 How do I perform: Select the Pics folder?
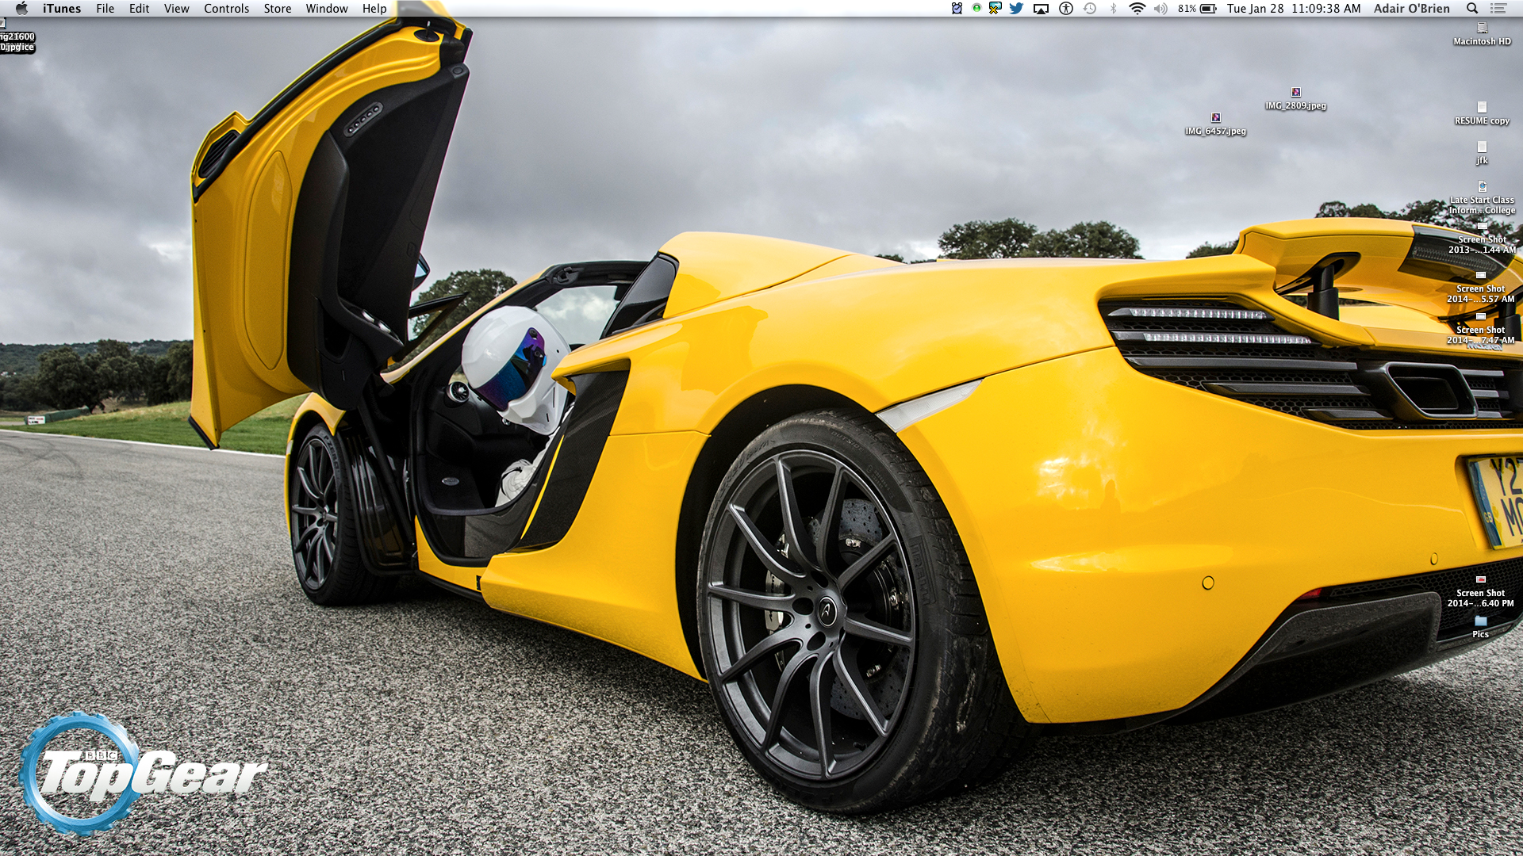pyautogui.click(x=1480, y=627)
